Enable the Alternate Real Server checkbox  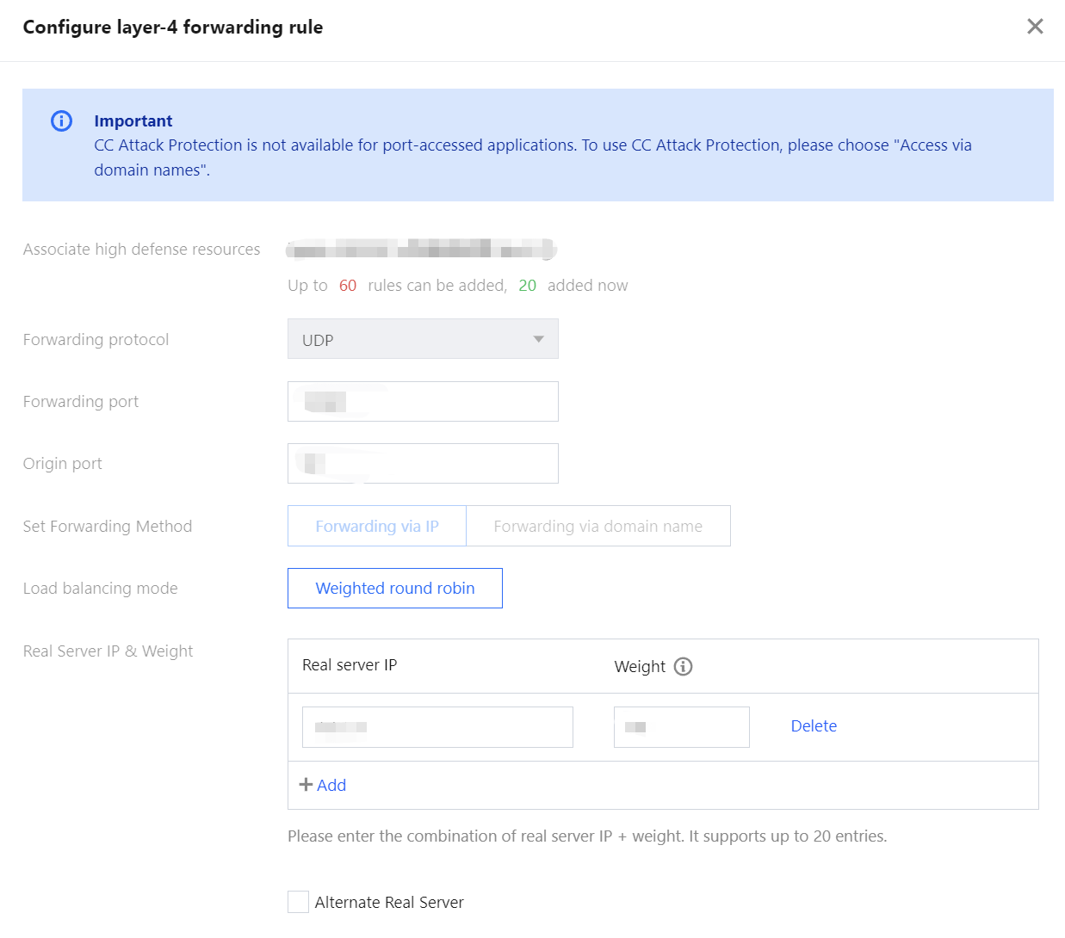click(x=298, y=902)
